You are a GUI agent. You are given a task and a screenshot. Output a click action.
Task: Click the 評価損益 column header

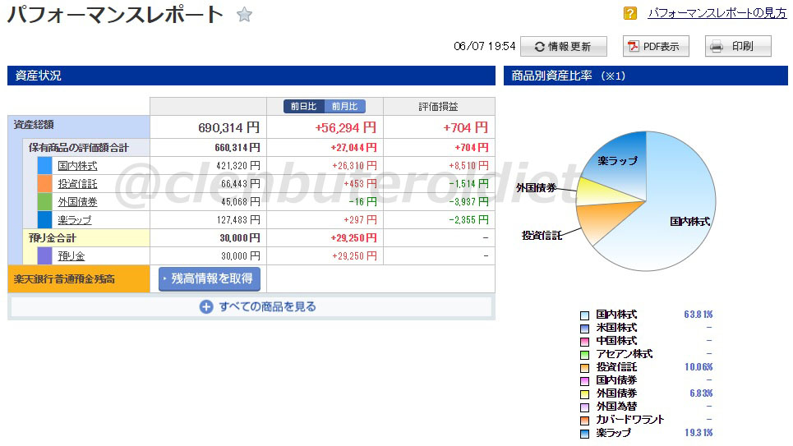[x=439, y=107]
